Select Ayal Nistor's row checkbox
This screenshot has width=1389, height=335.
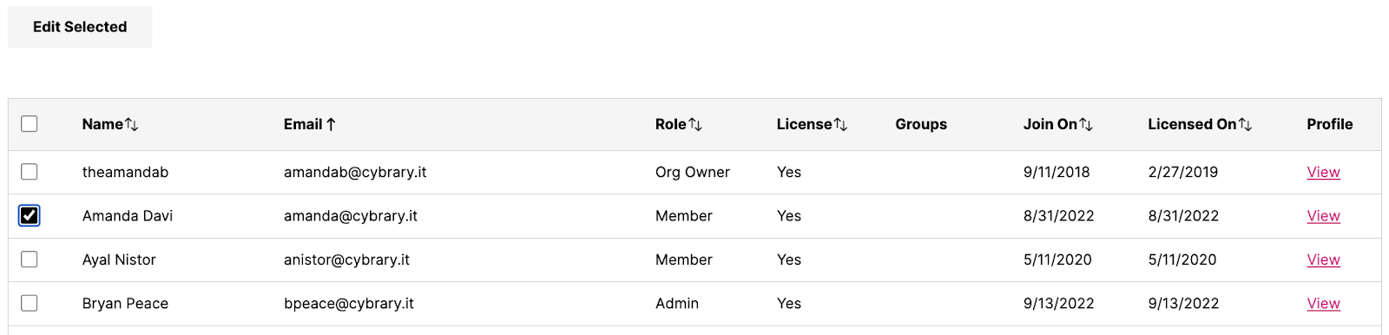tap(30, 259)
